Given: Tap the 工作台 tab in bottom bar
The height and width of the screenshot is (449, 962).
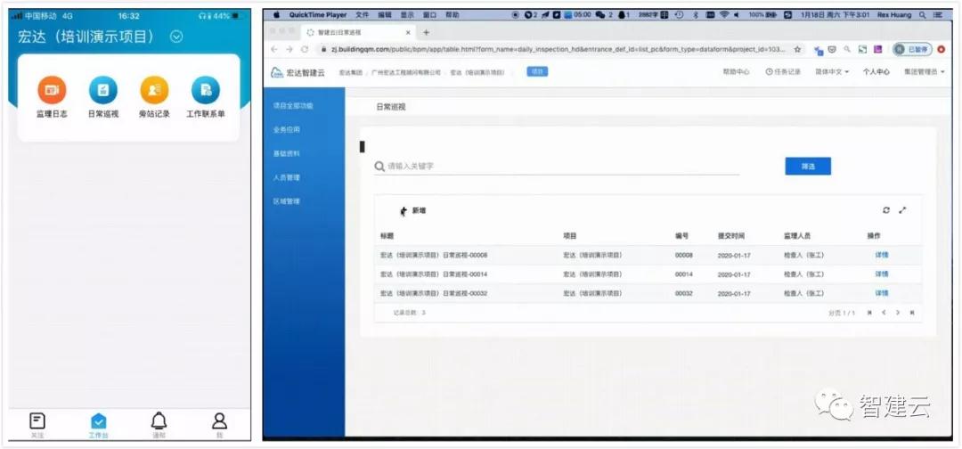Looking at the screenshot, I should (x=99, y=422).
